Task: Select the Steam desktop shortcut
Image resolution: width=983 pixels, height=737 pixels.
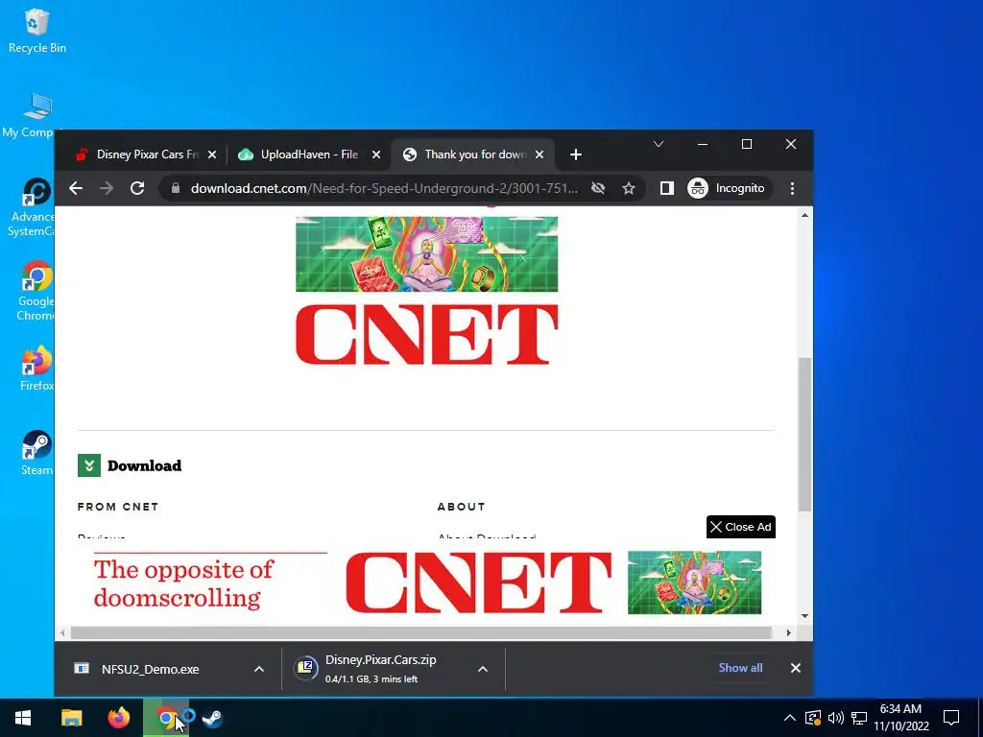Action: pyautogui.click(x=36, y=453)
